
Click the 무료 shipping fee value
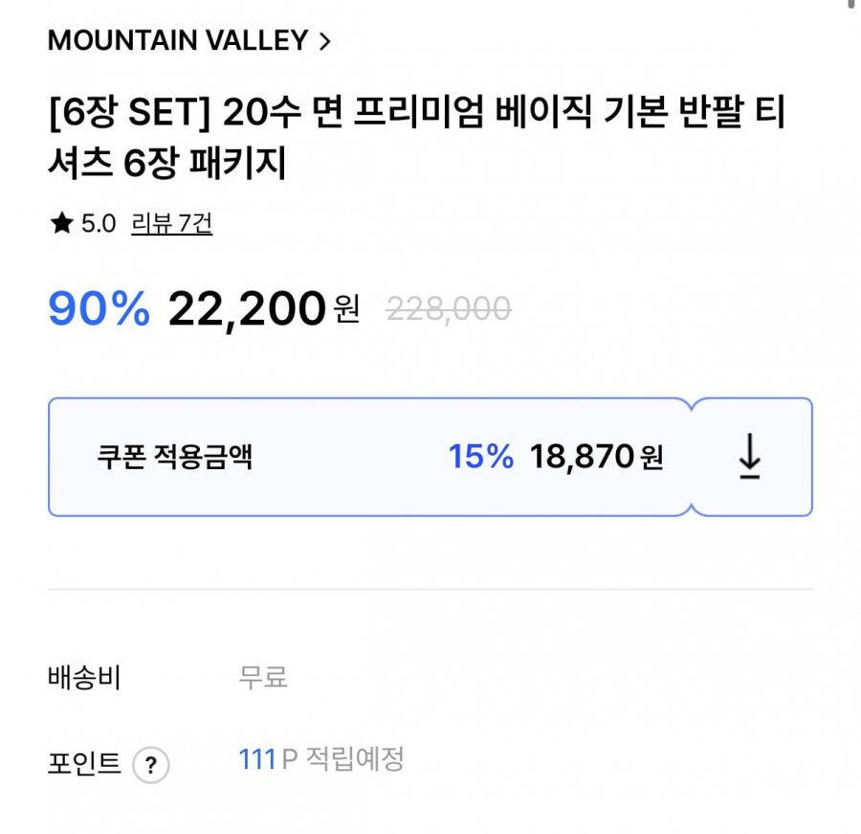click(262, 678)
